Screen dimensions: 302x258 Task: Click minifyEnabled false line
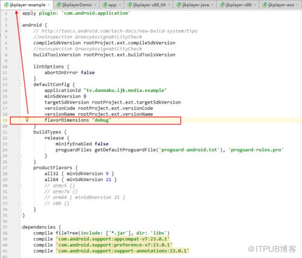[82, 144]
